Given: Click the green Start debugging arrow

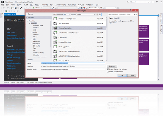Looking at the screenshot, I should pos(34,8).
